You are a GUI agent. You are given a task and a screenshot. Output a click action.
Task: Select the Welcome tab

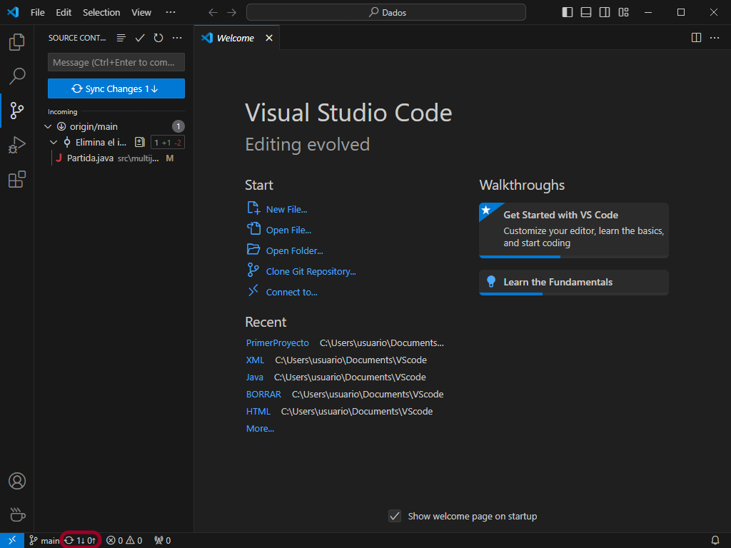point(237,38)
